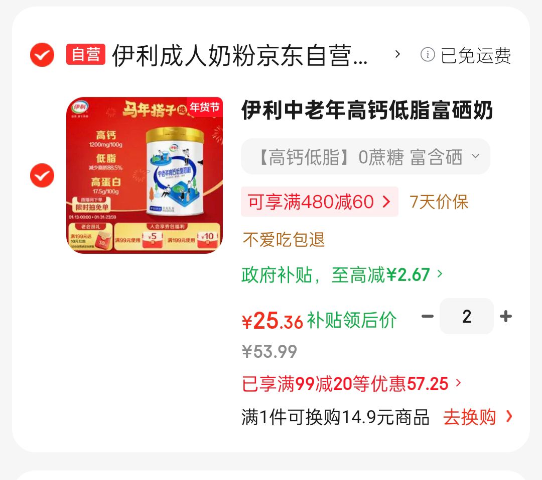Tap the dropdown arrow in spec selector
The image size is (542, 480).
pos(476,156)
